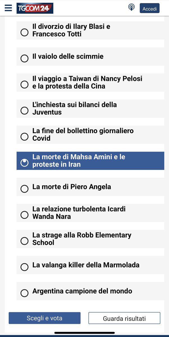The width and height of the screenshot is (169, 337).
Task: Toggle the selected Mahsa Amini radio button
Action: coord(25,163)
